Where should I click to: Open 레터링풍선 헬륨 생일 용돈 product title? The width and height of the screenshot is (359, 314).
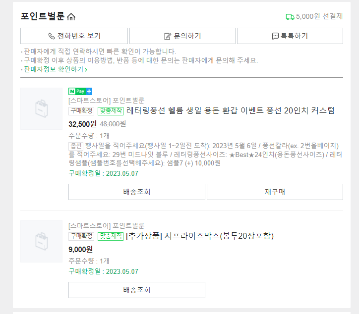point(231,110)
